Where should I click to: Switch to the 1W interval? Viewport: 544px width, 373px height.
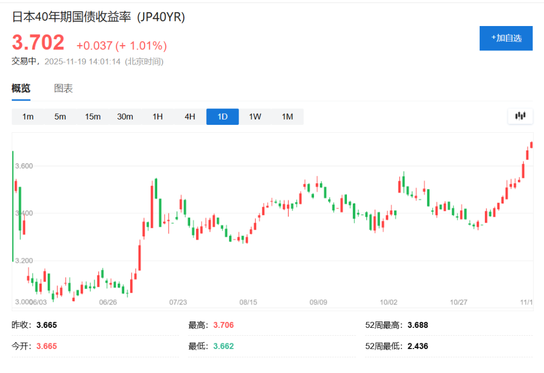(x=254, y=116)
